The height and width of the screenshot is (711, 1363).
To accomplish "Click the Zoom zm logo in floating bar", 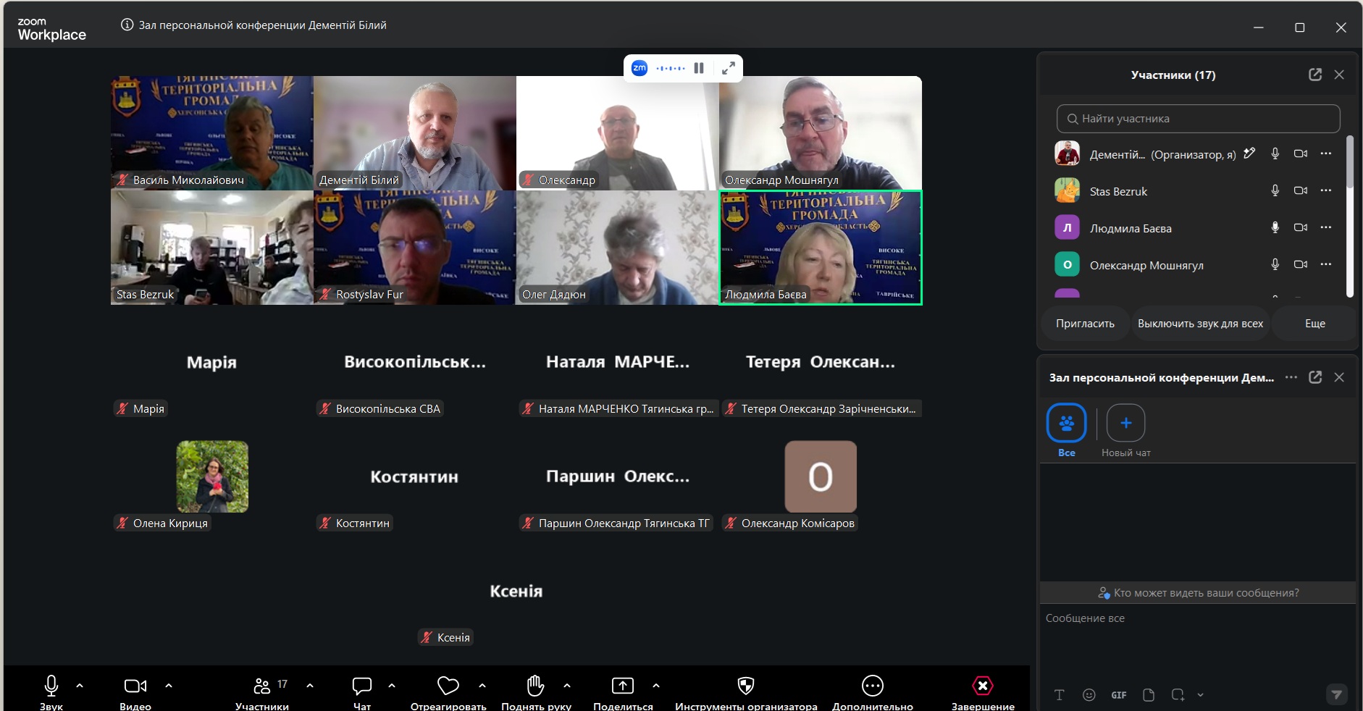I will coord(639,68).
